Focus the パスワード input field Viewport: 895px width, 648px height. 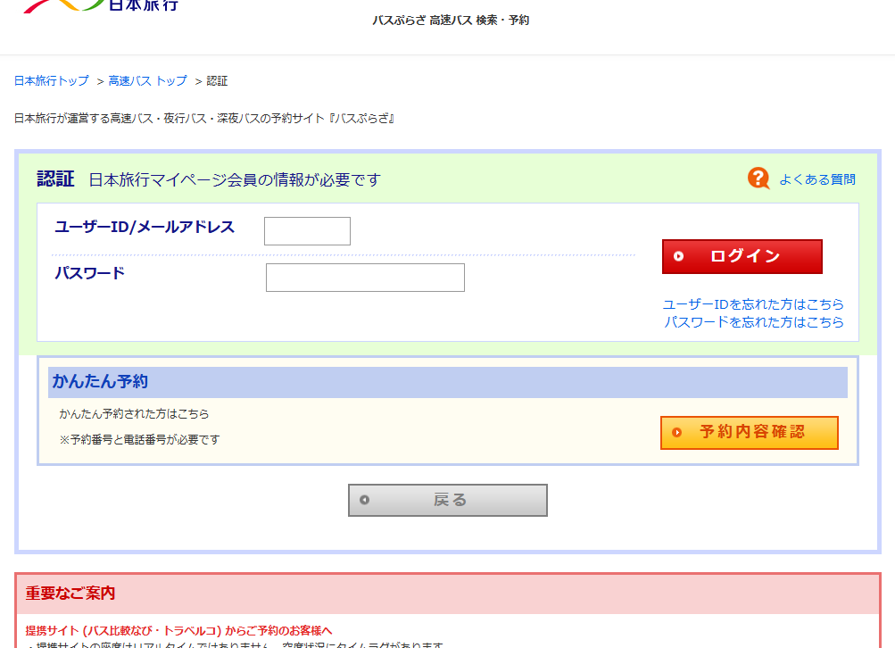pos(365,278)
